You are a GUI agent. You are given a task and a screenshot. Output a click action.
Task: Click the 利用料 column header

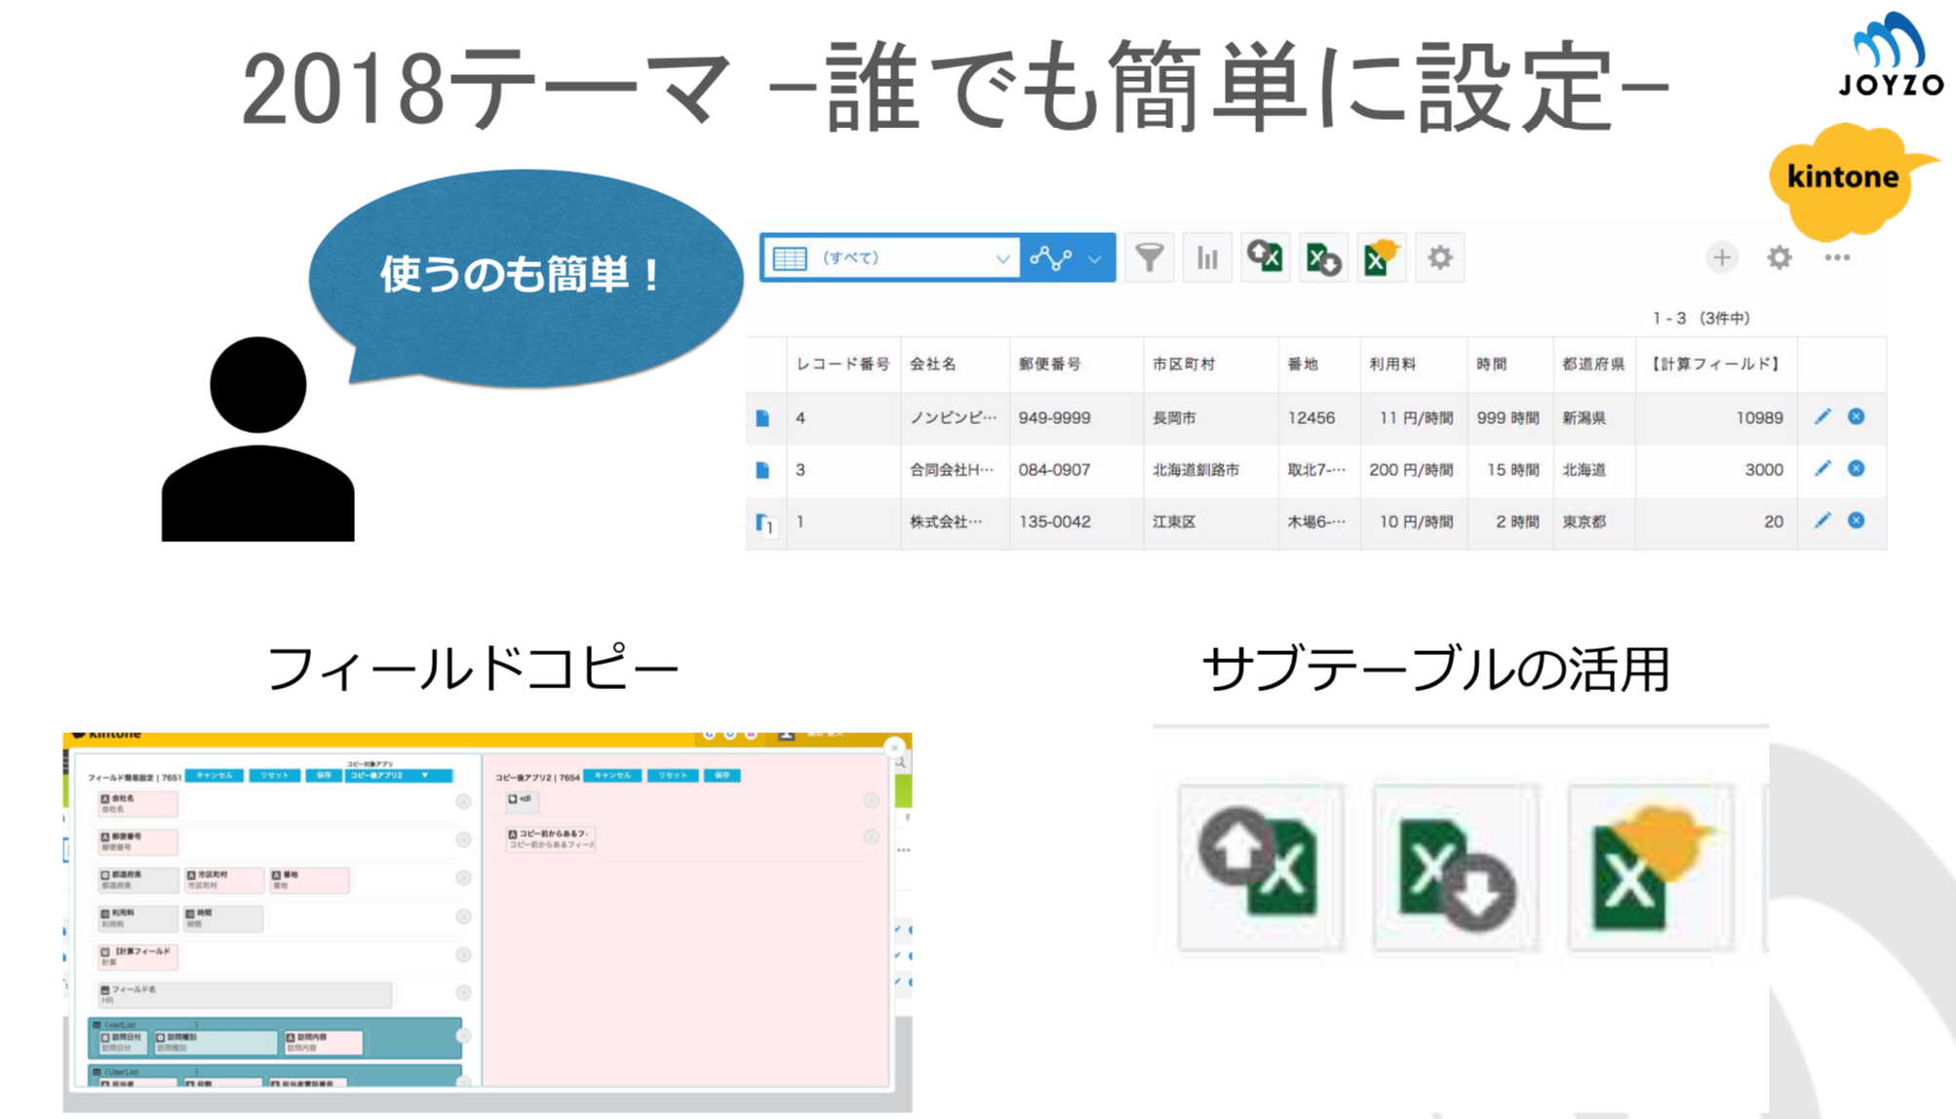coord(1392,365)
